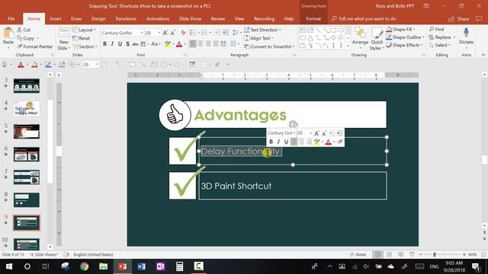Viewport: 488px width, 274px height.
Task: Click ribbon text highlight color
Action: point(168,44)
